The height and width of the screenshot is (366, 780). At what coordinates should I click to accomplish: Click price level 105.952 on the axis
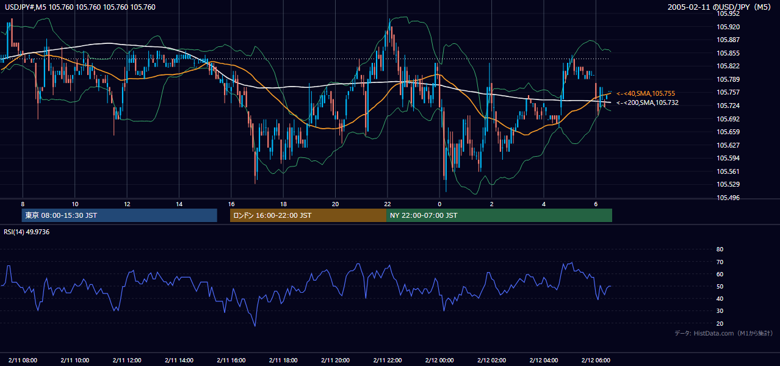coord(729,13)
